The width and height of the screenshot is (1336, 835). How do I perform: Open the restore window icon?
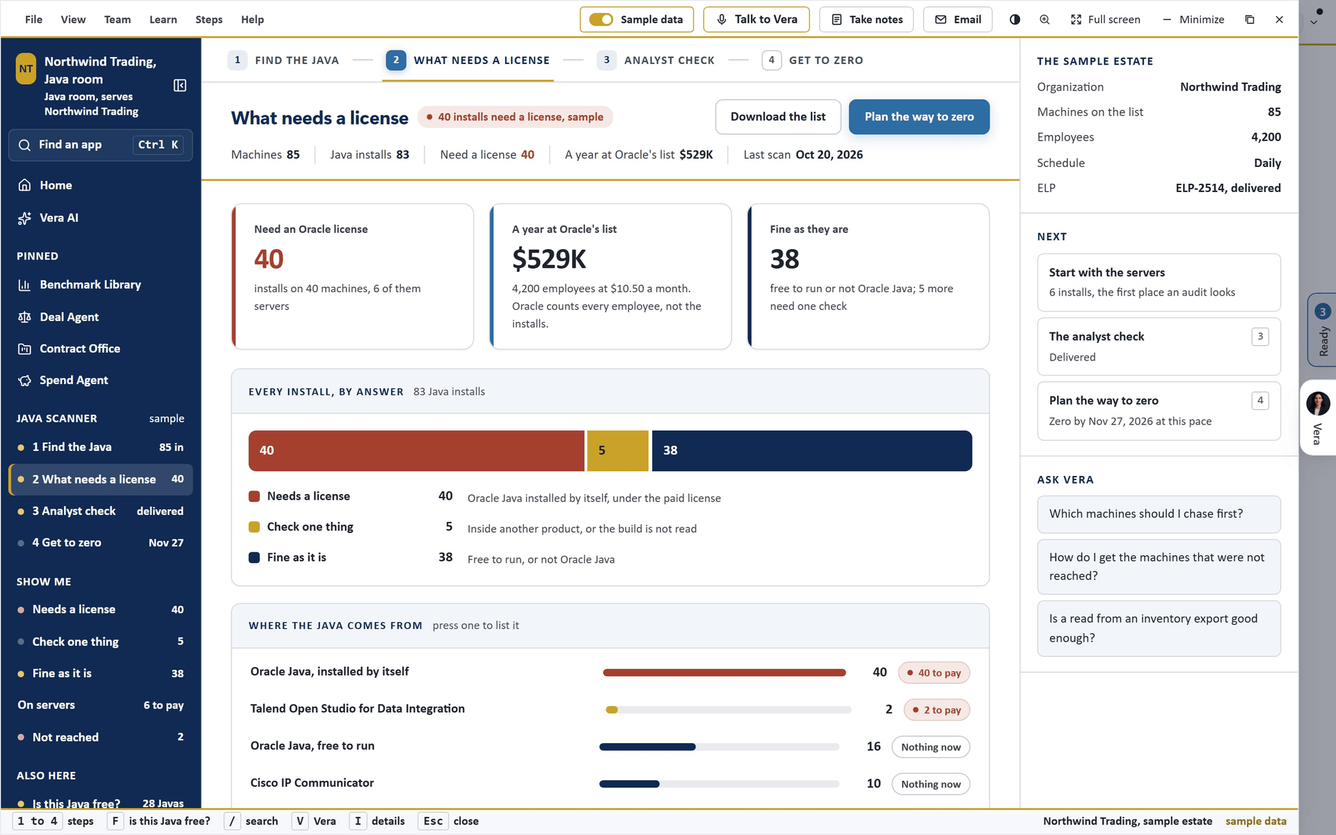coord(1250,19)
